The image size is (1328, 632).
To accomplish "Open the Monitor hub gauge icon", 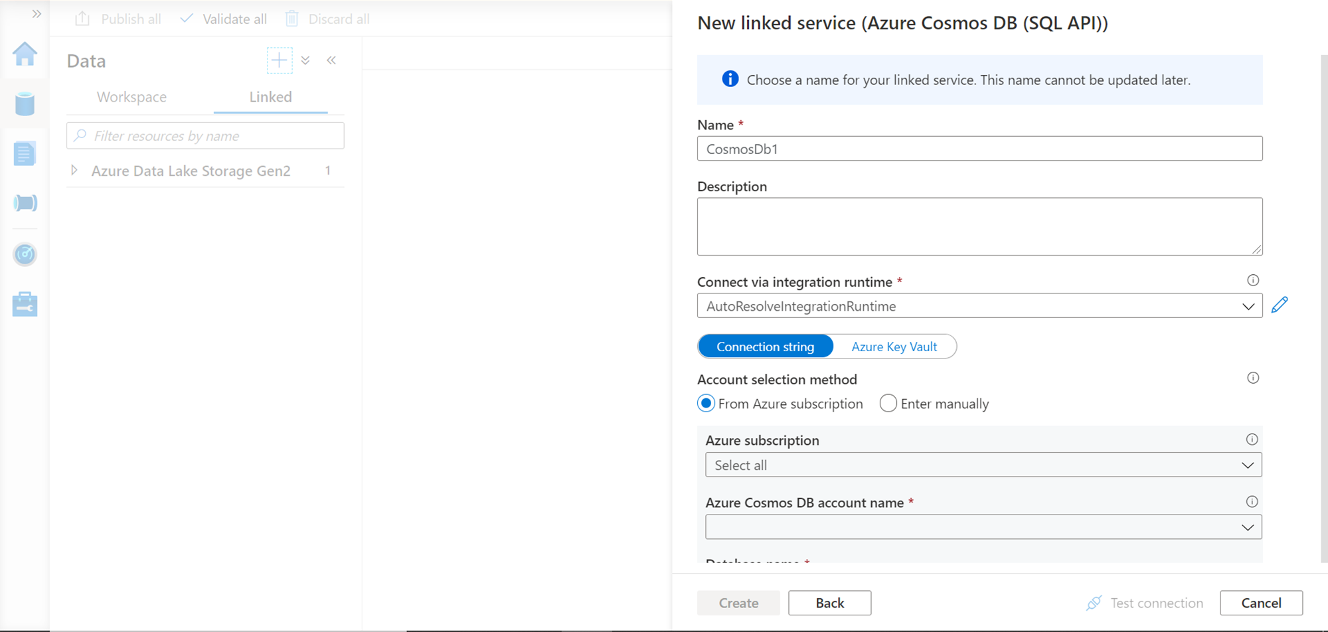I will [x=25, y=254].
